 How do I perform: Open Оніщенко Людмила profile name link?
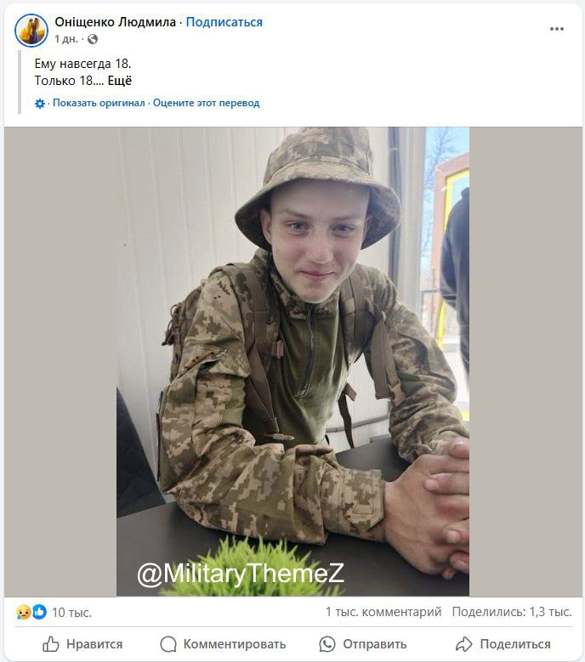(x=116, y=22)
